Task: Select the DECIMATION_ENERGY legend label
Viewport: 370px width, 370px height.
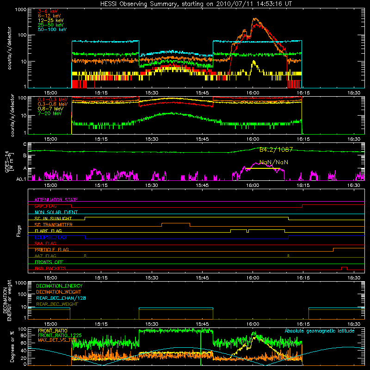Action: pyautogui.click(x=59, y=286)
